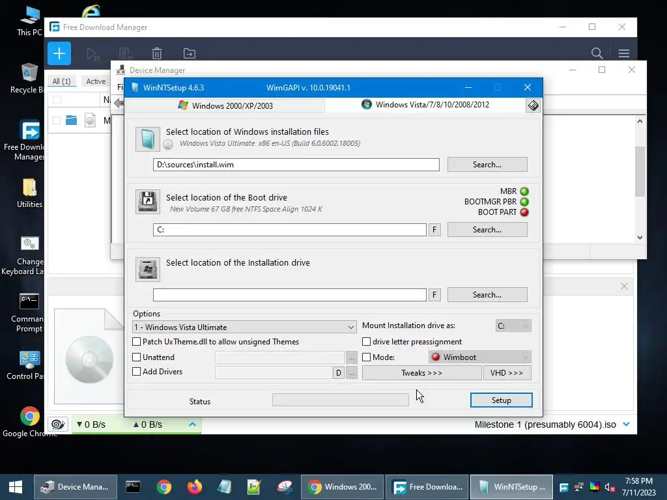Open search in Free Download Manager
Viewport: 667px width, 500px height.
click(597, 53)
